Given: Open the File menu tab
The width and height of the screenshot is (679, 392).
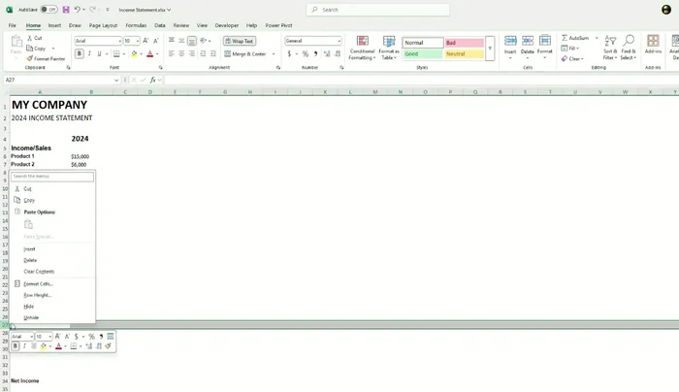Looking at the screenshot, I should coord(12,25).
